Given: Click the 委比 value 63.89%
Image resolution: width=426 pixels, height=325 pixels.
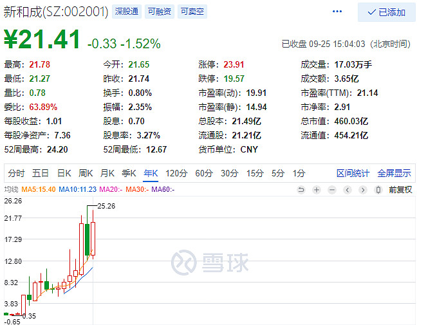Looking at the screenshot, I should tap(43, 107).
